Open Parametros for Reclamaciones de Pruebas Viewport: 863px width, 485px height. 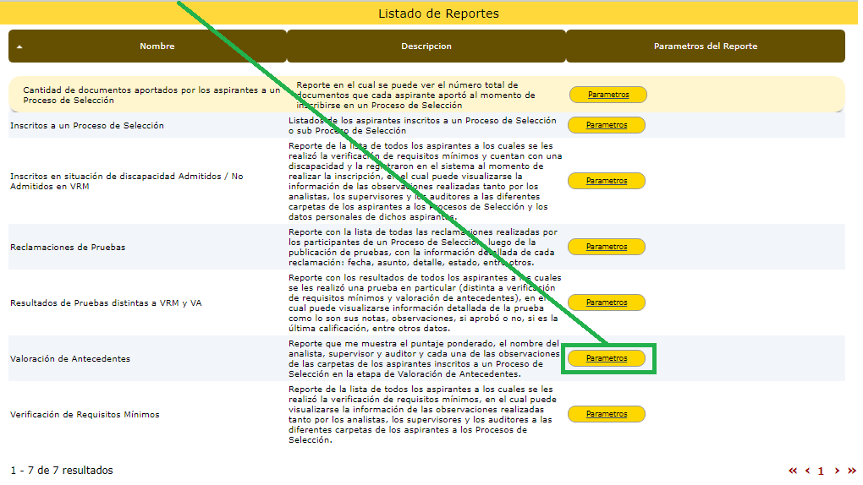607,247
